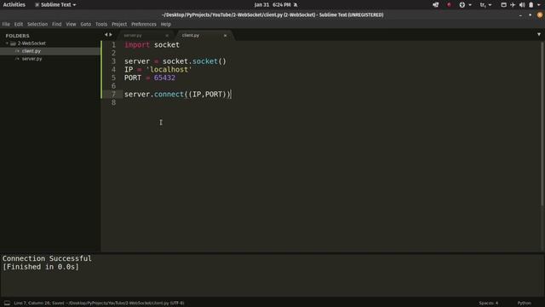Open the Preferences menu
This screenshot has width=545, height=307.
[144, 25]
